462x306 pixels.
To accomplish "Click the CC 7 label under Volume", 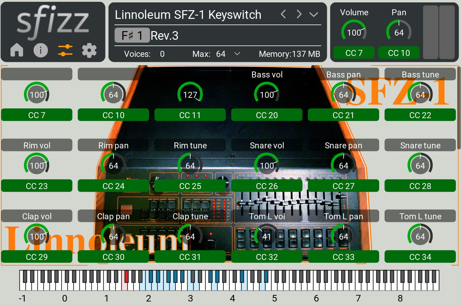I will (354, 53).
